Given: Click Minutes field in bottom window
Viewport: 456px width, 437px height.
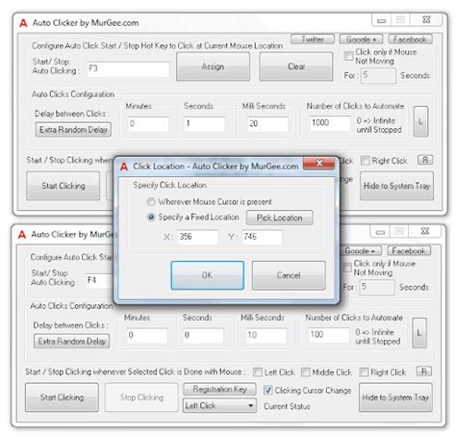Looking at the screenshot, I should 147,336.
